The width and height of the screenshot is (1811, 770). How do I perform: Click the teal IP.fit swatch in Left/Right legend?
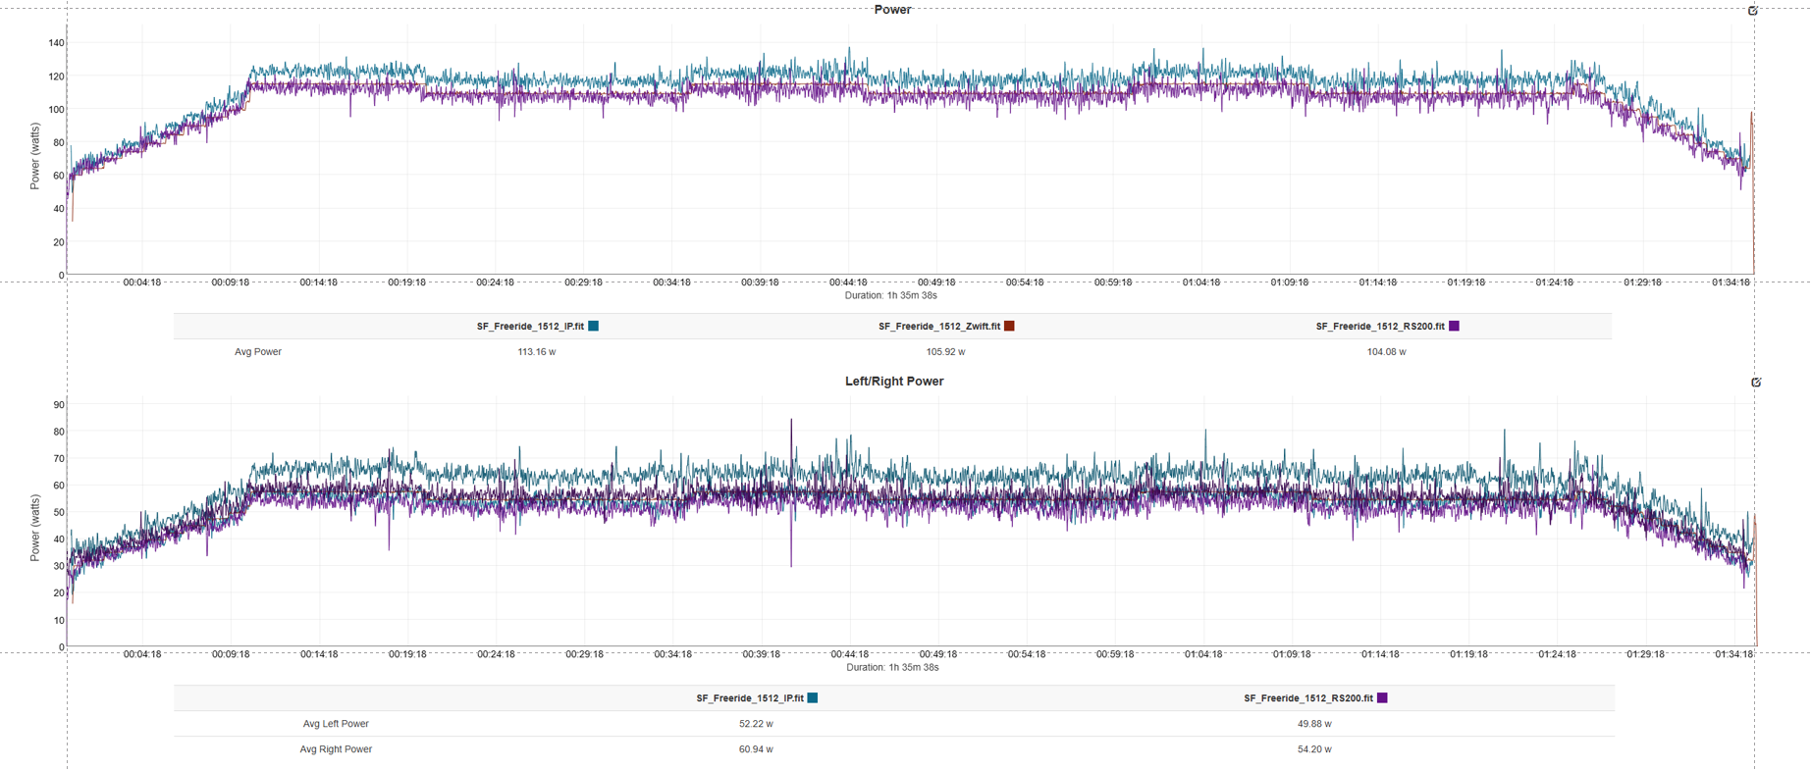click(813, 698)
